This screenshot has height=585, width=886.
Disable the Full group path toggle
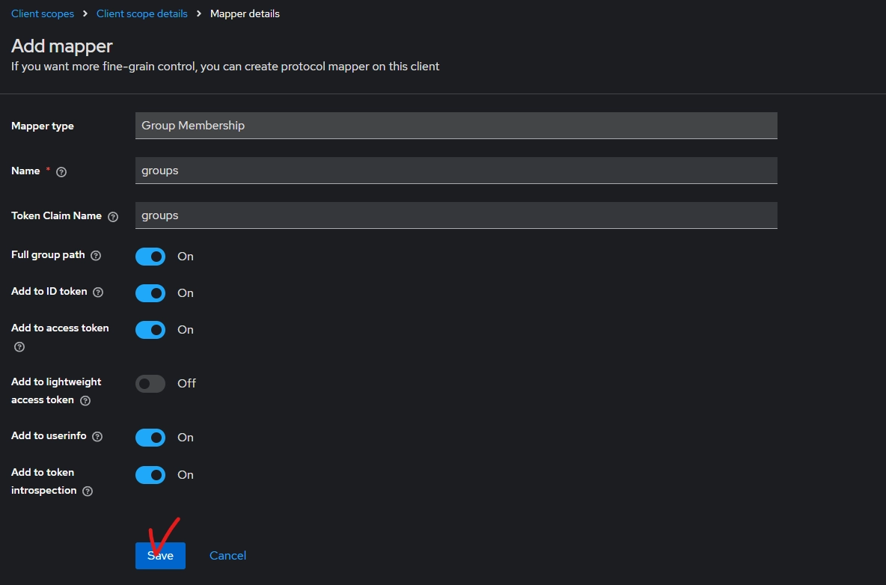[150, 257]
